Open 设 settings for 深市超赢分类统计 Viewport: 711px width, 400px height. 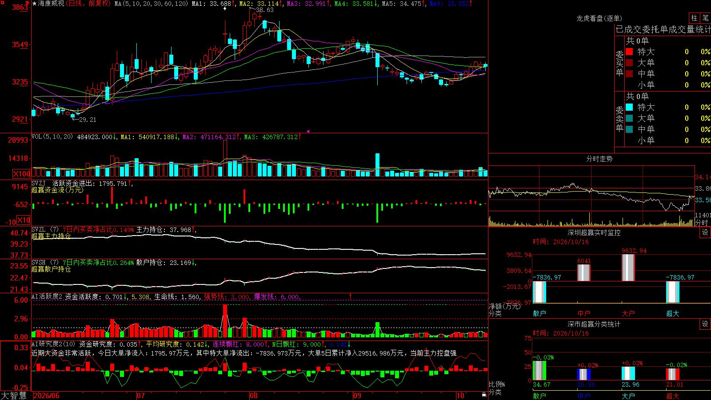[x=705, y=324]
